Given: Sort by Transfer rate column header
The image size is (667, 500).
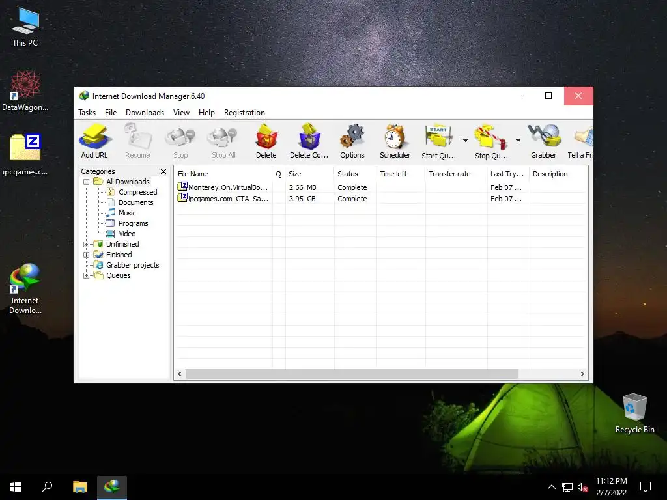Looking at the screenshot, I should click(x=456, y=174).
